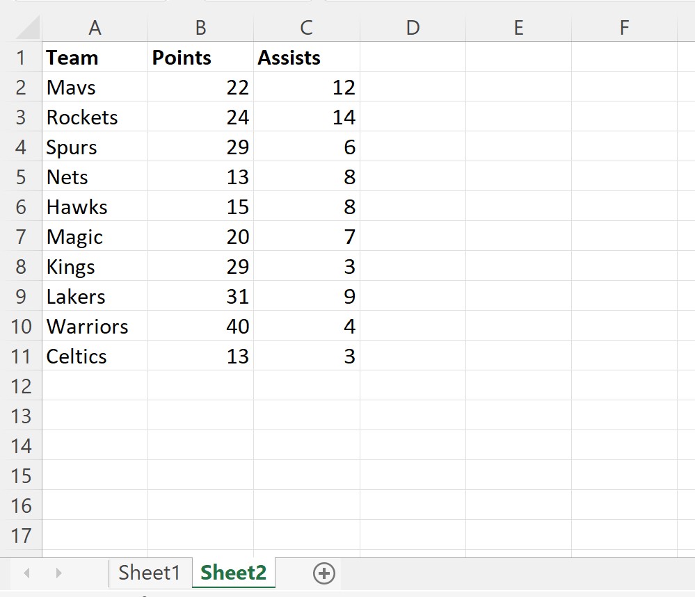695x597 pixels.
Task: Select column C header
Action: (307, 28)
